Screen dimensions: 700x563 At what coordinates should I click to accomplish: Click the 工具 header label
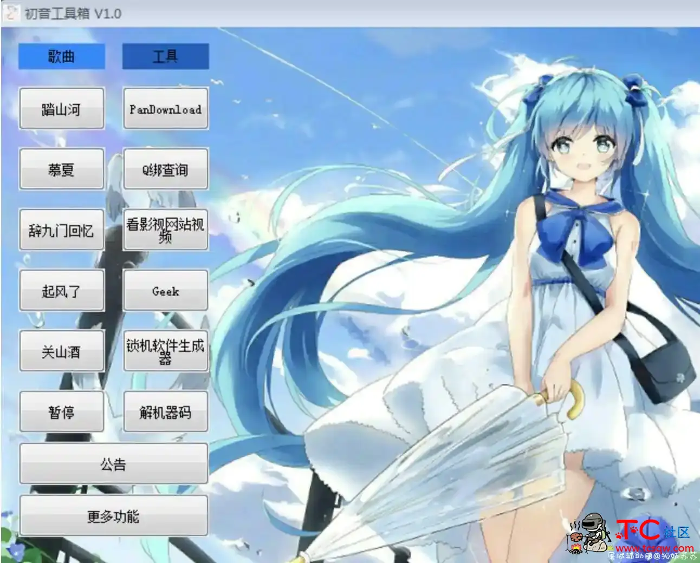pos(165,56)
